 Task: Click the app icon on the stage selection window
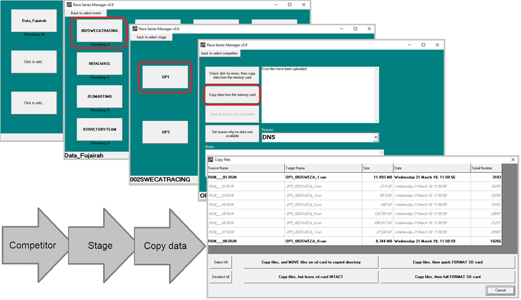tap(135, 29)
